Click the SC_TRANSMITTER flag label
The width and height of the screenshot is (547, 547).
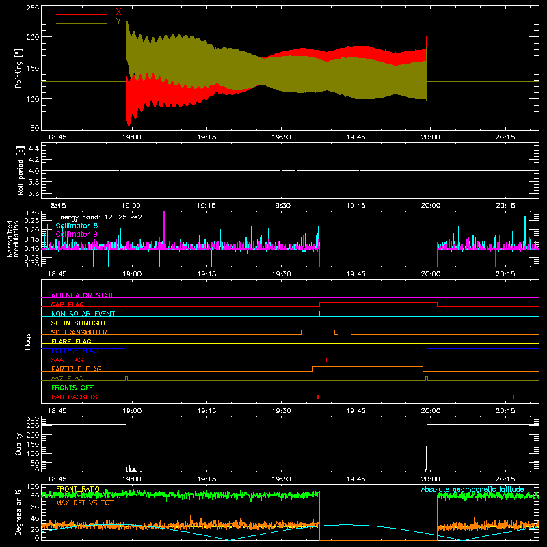point(79,332)
